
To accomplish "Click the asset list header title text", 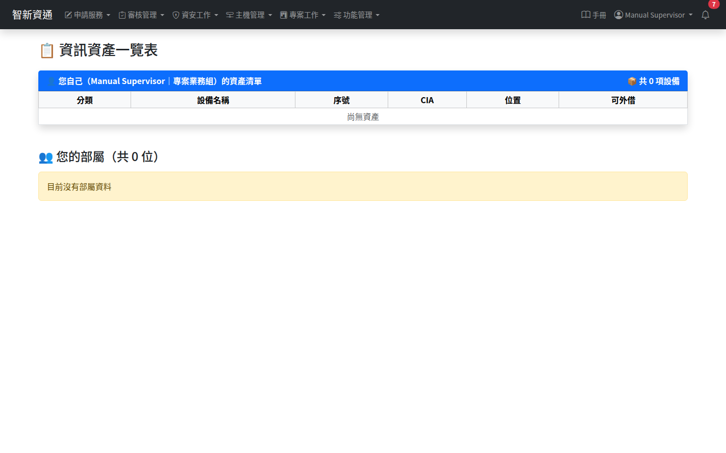I will [x=155, y=81].
